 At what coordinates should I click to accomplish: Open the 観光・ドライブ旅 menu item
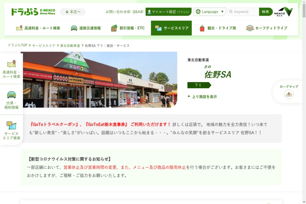218,28
